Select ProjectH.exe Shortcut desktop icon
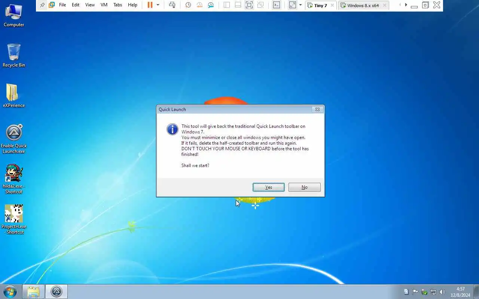Image resolution: width=479 pixels, height=299 pixels. click(x=14, y=219)
